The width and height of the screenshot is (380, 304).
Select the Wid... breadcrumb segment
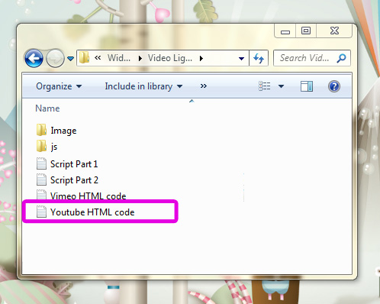119,58
